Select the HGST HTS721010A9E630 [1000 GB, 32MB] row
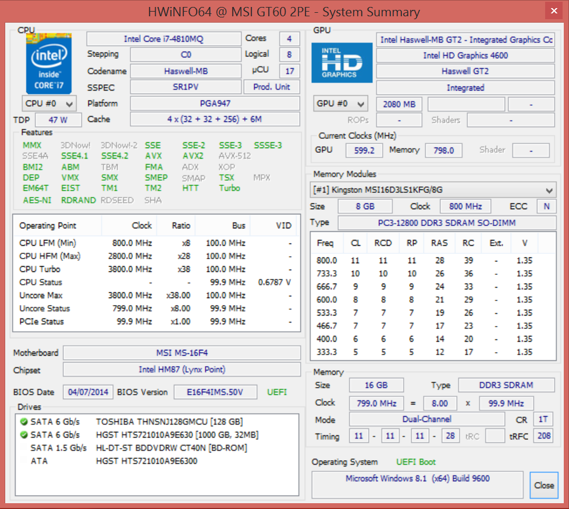The height and width of the screenshot is (509, 569). (157, 435)
